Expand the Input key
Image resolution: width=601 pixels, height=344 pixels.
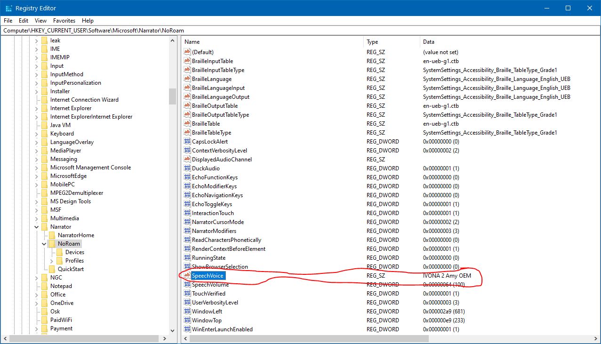tap(37, 66)
